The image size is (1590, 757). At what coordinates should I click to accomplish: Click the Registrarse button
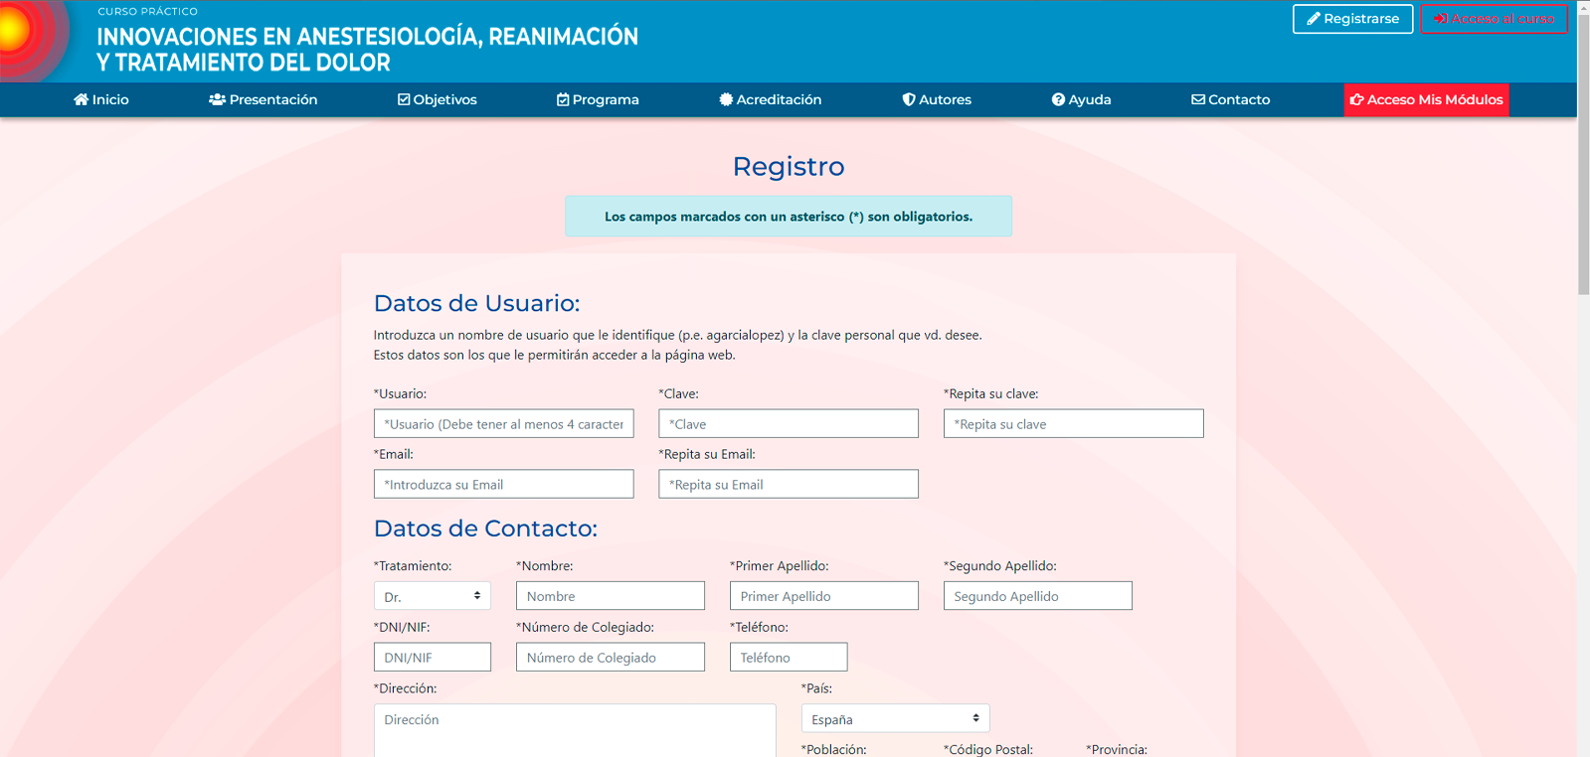point(1352,19)
